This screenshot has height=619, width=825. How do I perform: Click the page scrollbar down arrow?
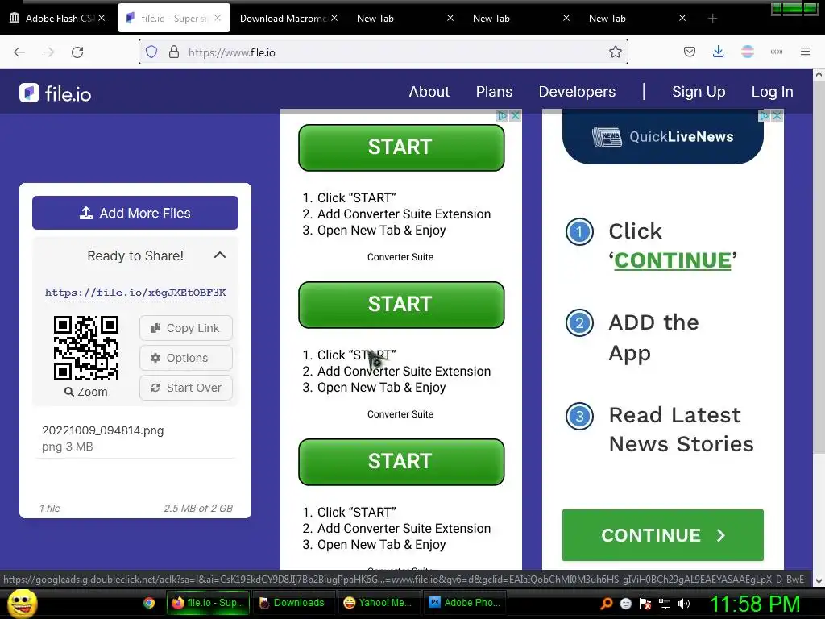[819, 580]
